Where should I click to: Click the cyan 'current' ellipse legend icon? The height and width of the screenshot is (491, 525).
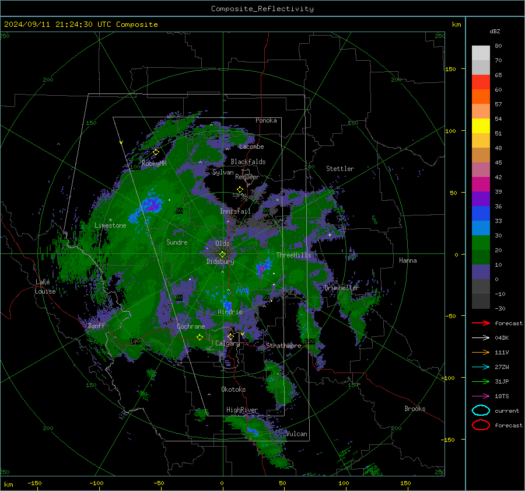click(x=481, y=410)
